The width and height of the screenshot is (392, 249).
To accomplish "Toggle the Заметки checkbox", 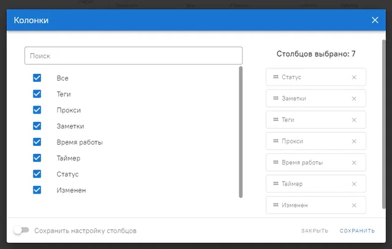I will 37,126.
